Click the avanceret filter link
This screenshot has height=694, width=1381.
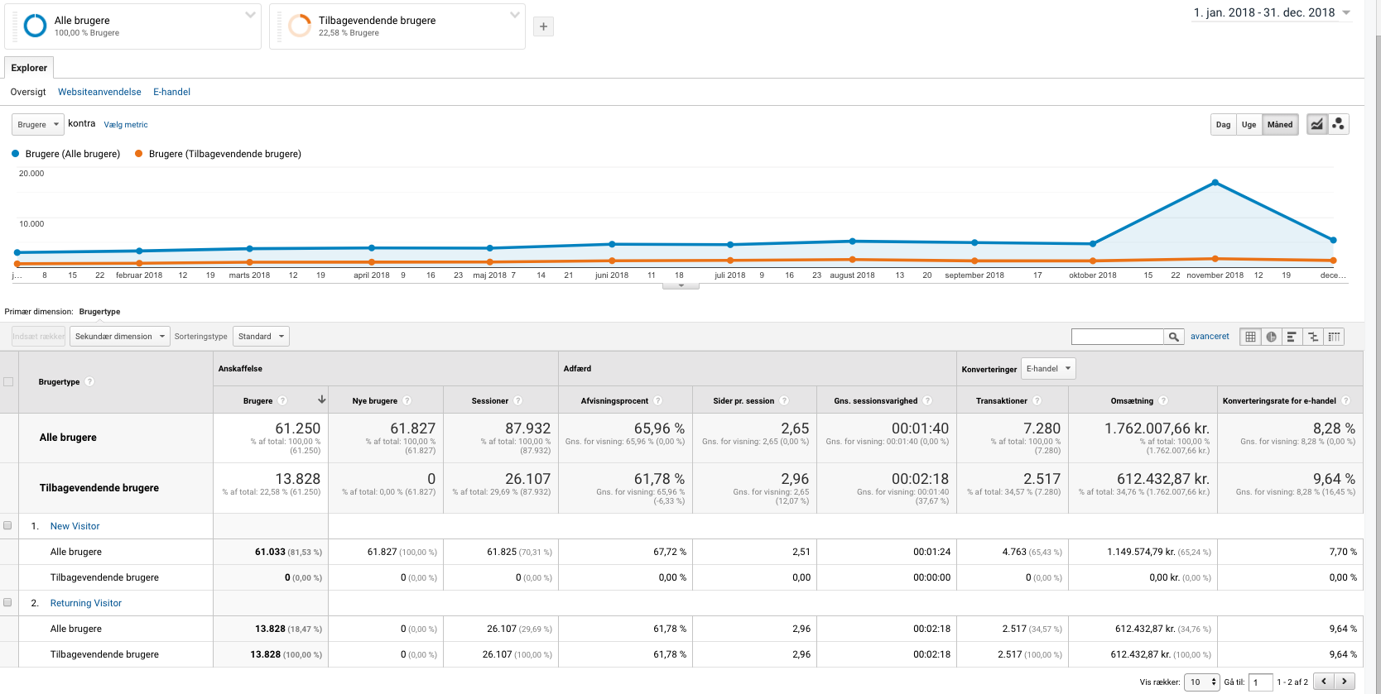(x=1210, y=337)
